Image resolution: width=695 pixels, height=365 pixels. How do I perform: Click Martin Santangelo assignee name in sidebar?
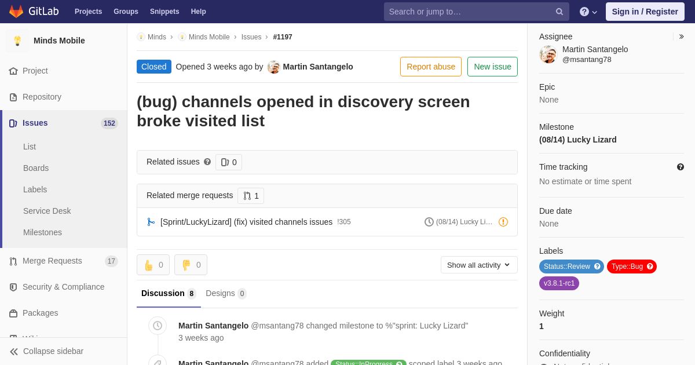[595, 49]
